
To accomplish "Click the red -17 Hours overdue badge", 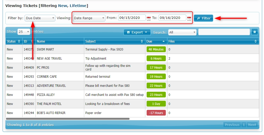I will click(156, 113).
